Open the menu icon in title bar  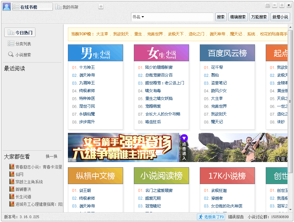[x=267, y=6]
